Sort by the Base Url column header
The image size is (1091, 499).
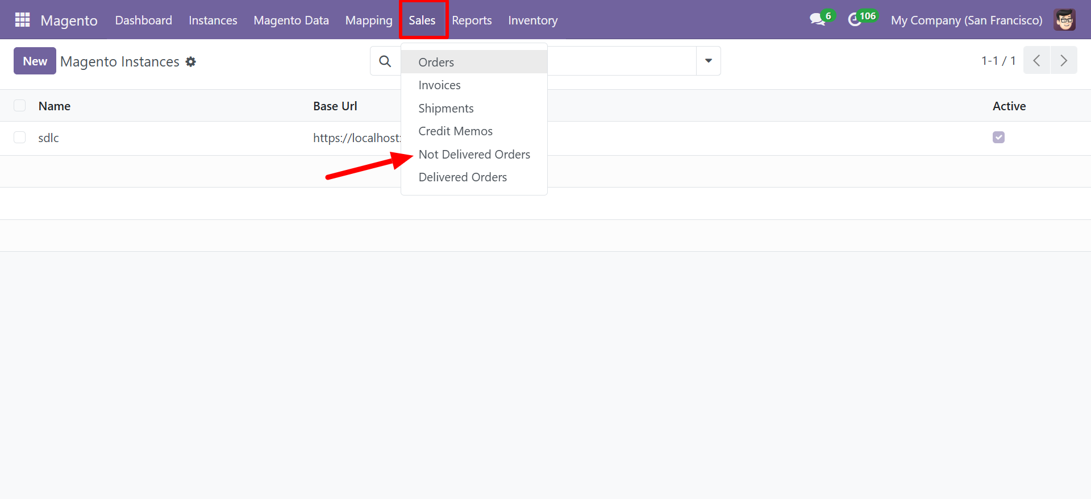coord(335,106)
